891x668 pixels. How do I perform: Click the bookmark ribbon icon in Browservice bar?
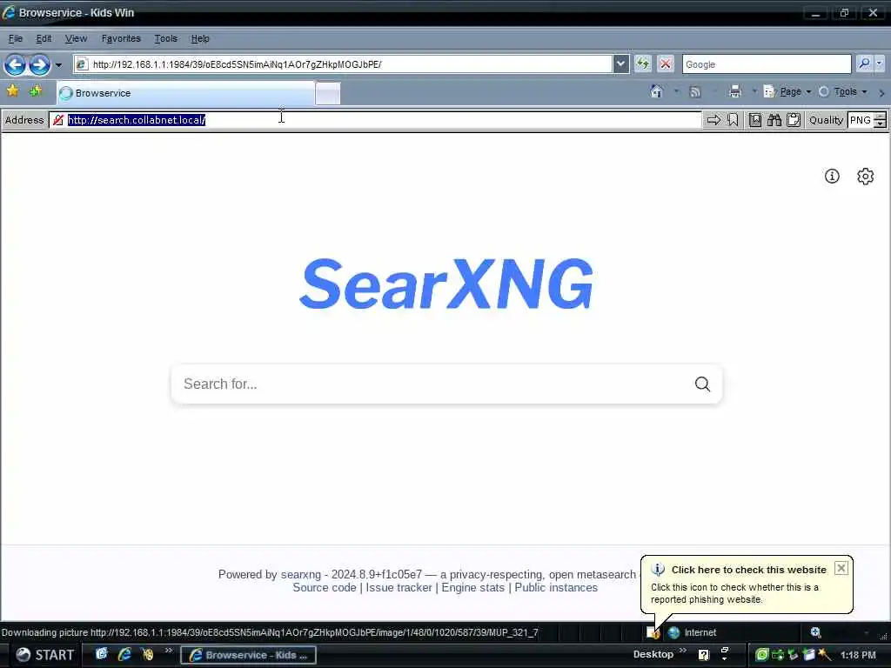(x=733, y=120)
